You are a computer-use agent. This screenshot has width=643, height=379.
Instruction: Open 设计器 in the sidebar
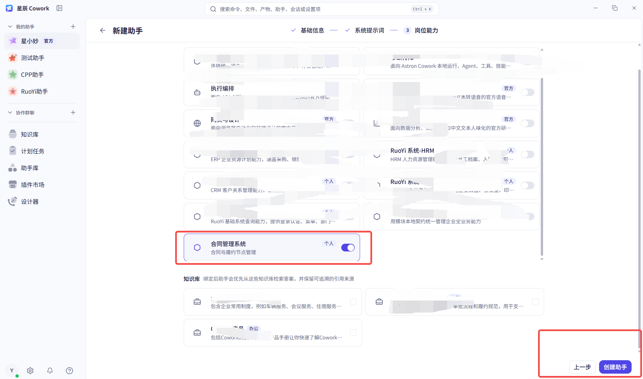click(x=42, y=201)
